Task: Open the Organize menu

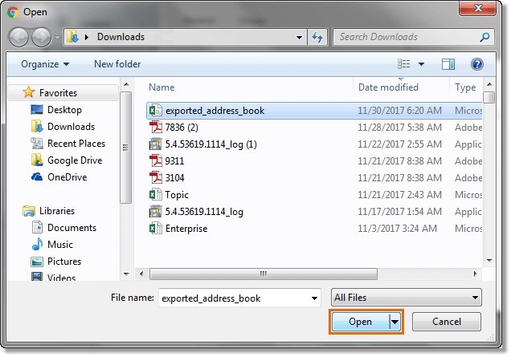Action: coord(45,64)
